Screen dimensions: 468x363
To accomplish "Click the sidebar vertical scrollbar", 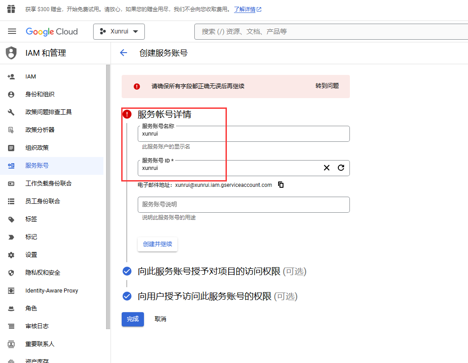I will click(x=108, y=197).
